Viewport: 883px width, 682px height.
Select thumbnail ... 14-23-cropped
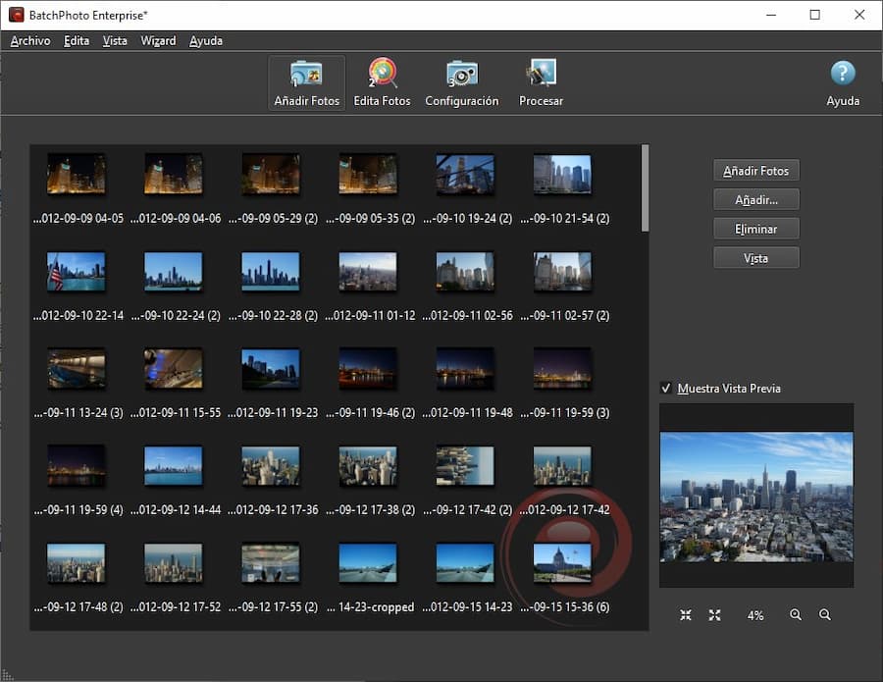click(368, 563)
